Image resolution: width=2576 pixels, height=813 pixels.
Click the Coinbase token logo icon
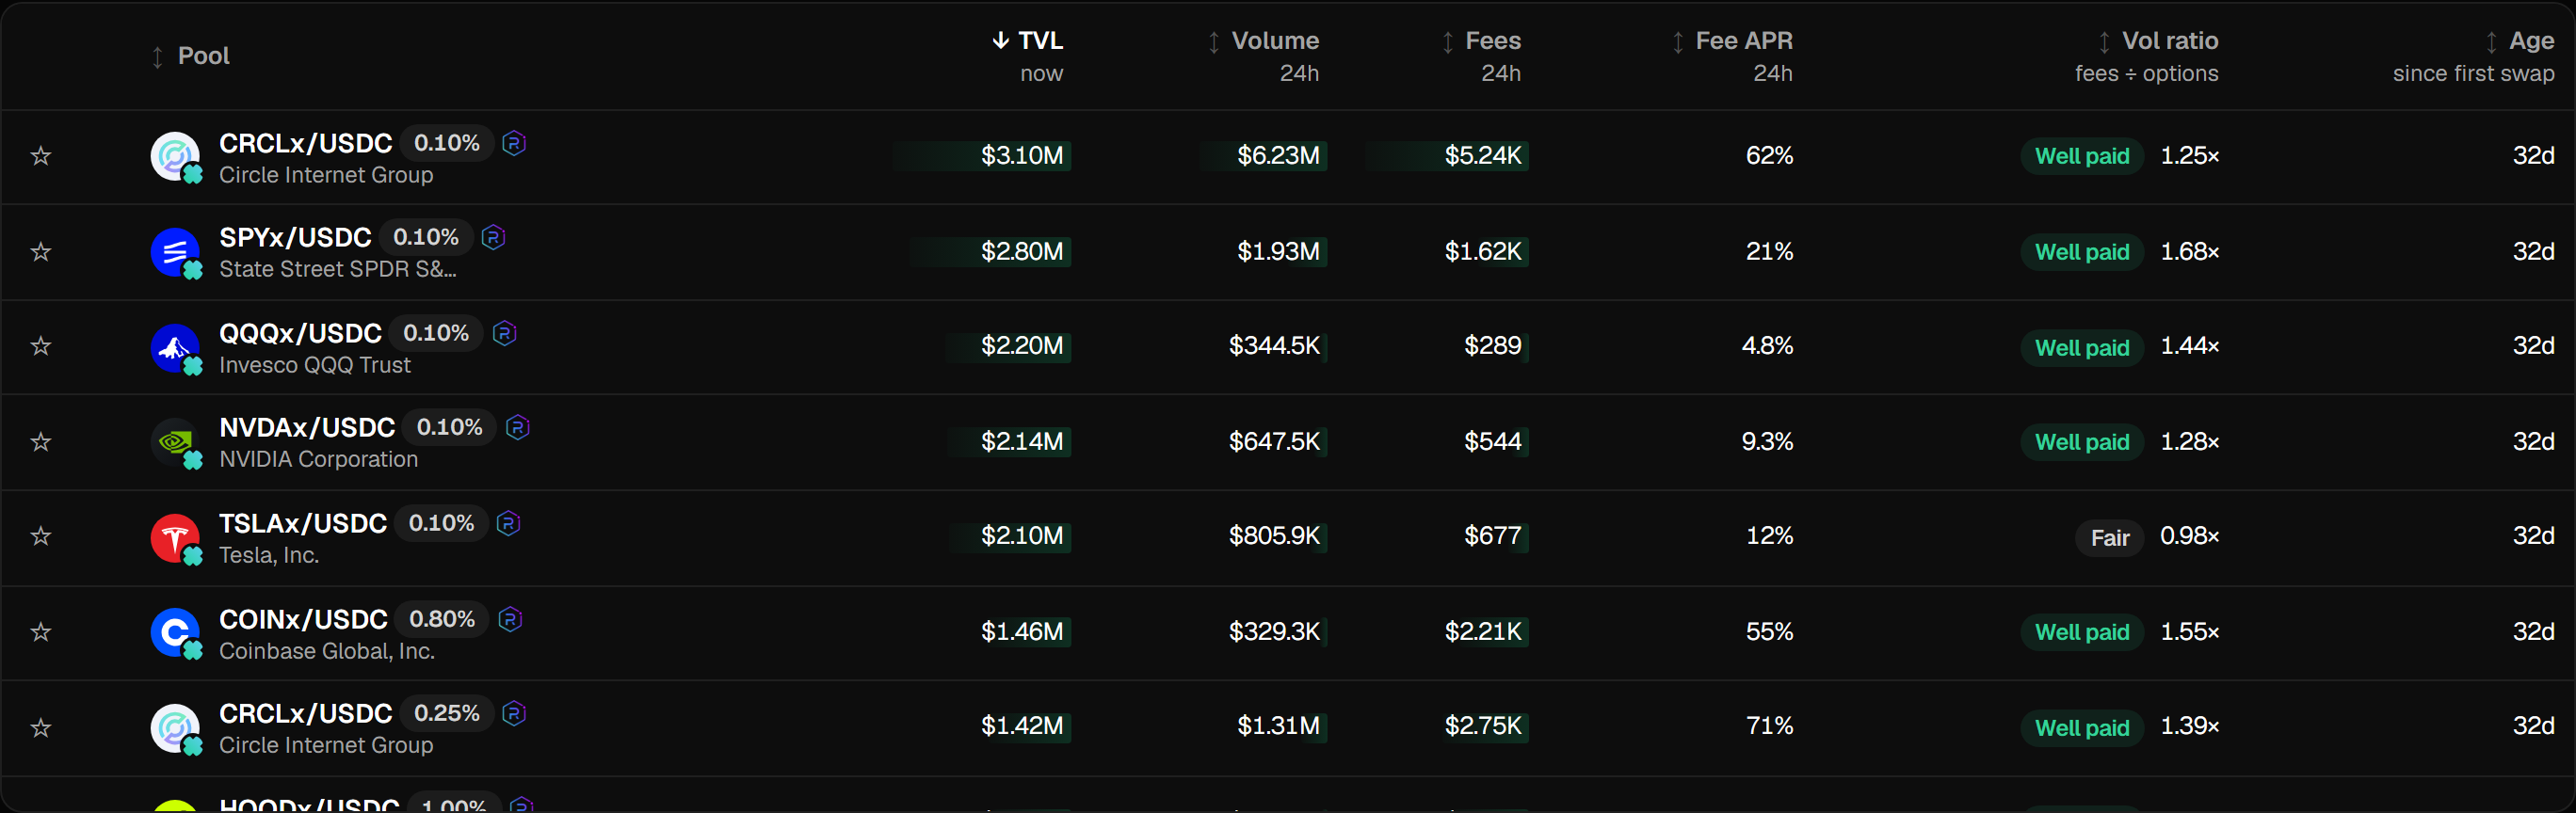(x=175, y=633)
